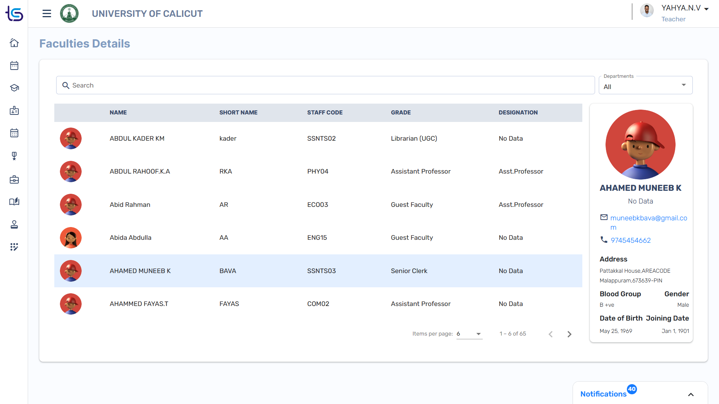Click the muneebkbava email link
Image resolution: width=719 pixels, height=404 pixels.
point(648,218)
